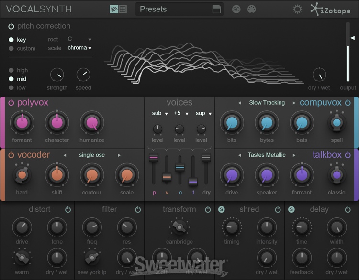
Task: Open the +5 voice interval dropdown
Action: (181, 113)
